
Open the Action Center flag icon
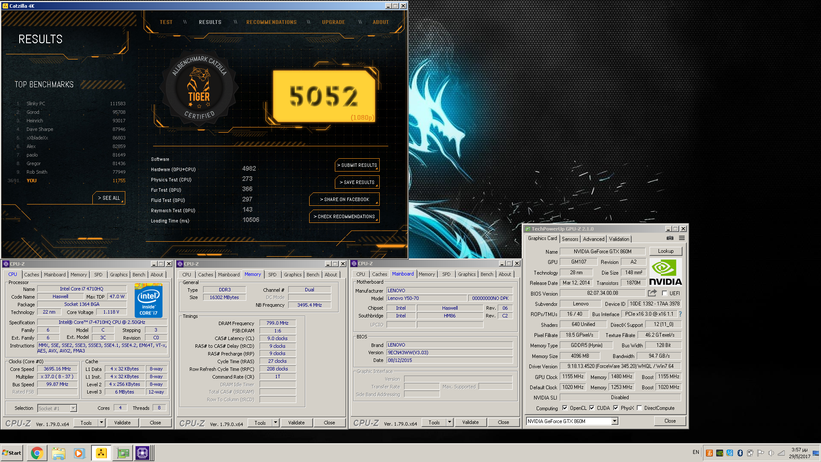tap(761, 453)
